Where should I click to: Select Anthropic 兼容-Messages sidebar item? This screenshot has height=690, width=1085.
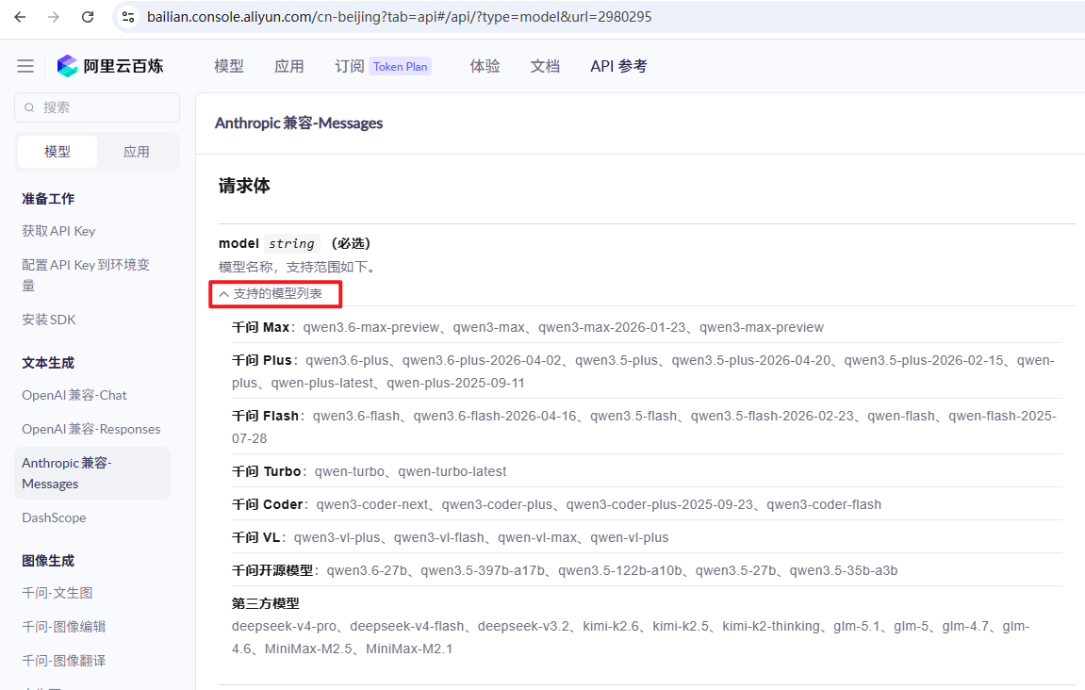(92, 472)
